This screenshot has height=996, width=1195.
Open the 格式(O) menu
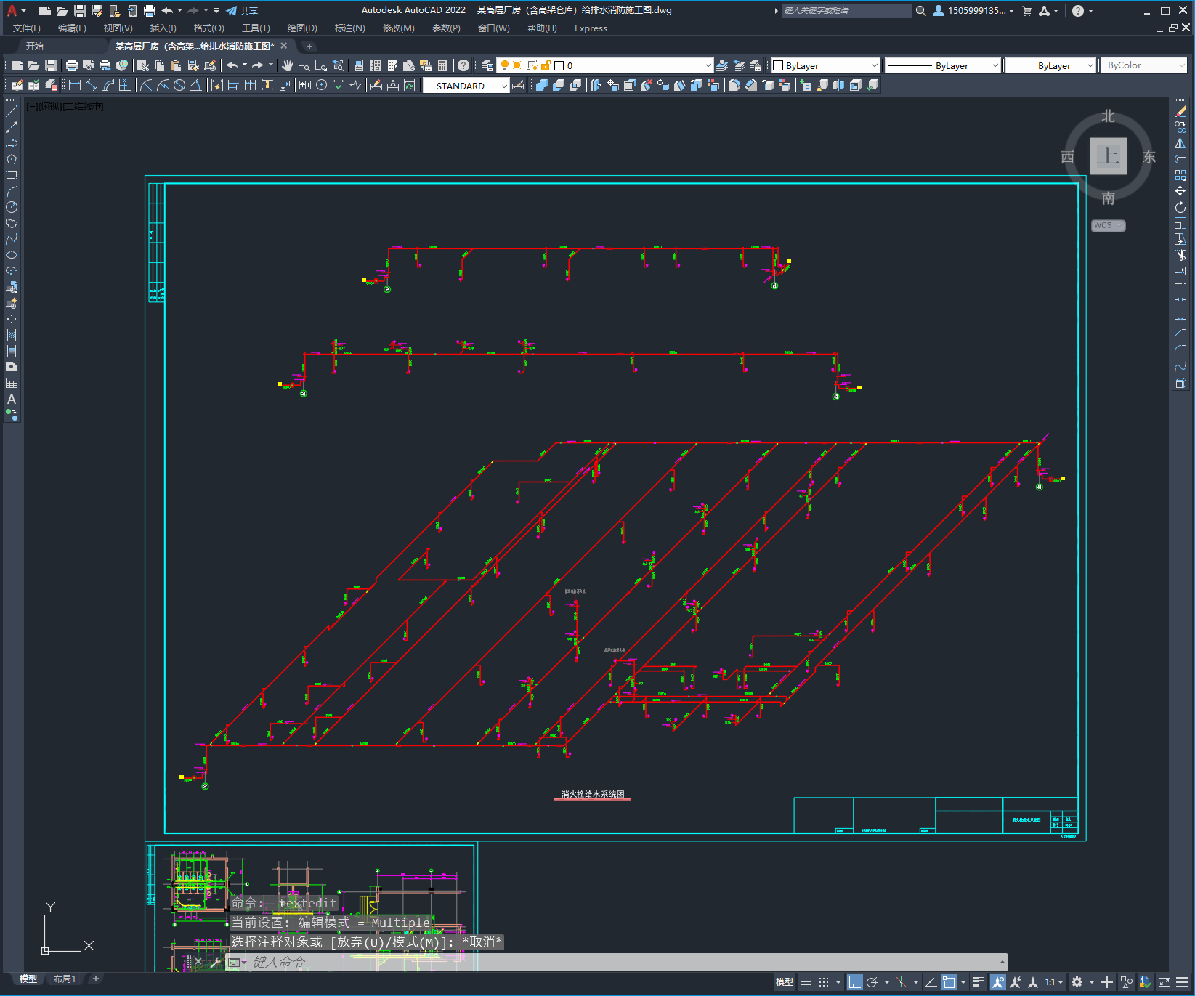pos(208,28)
